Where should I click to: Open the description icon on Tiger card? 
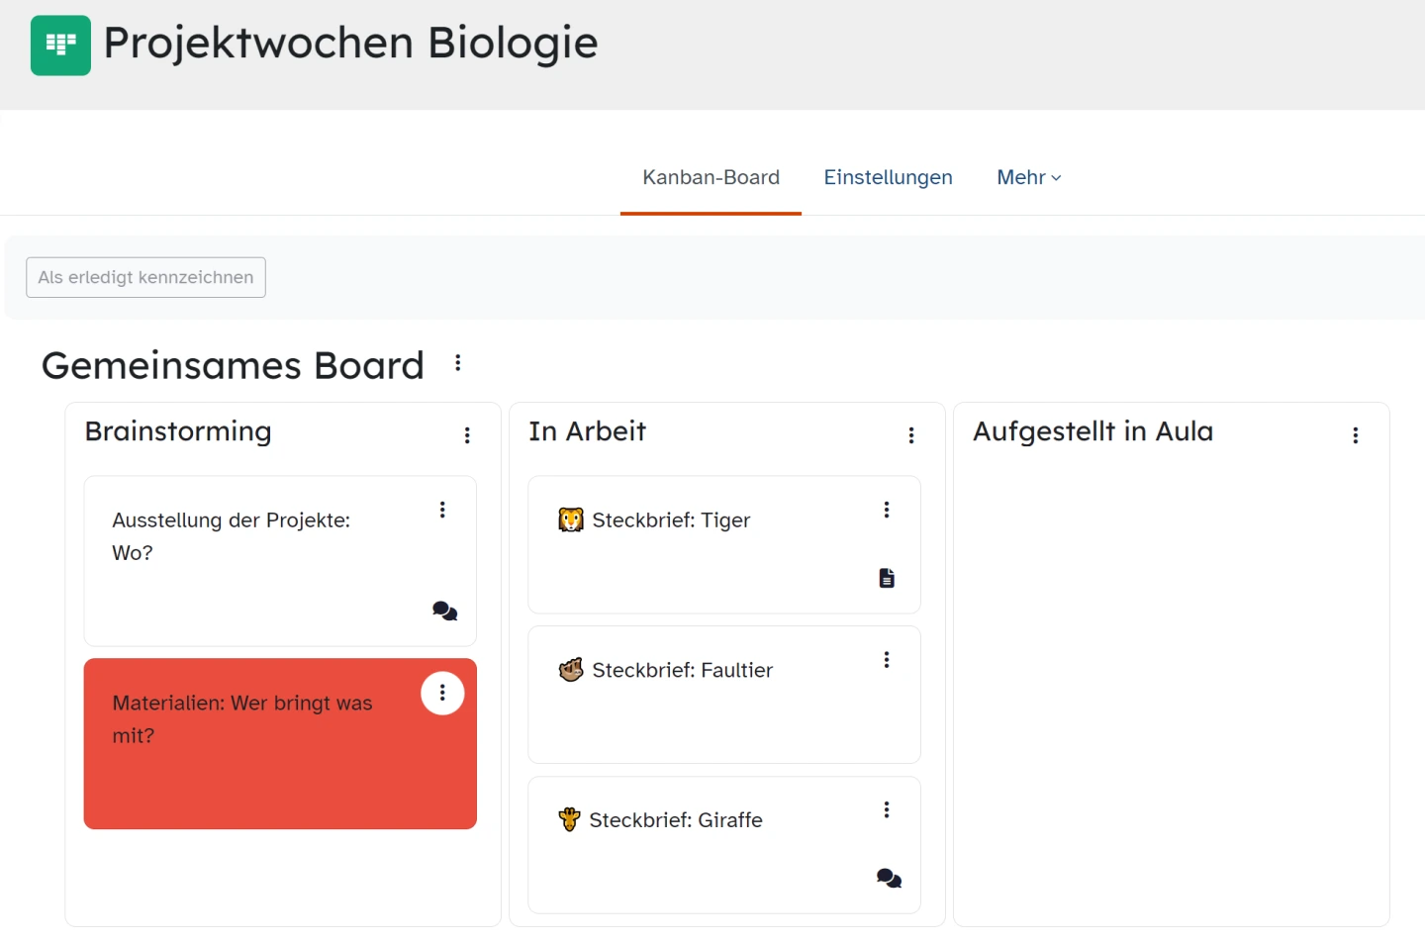[x=887, y=578]
